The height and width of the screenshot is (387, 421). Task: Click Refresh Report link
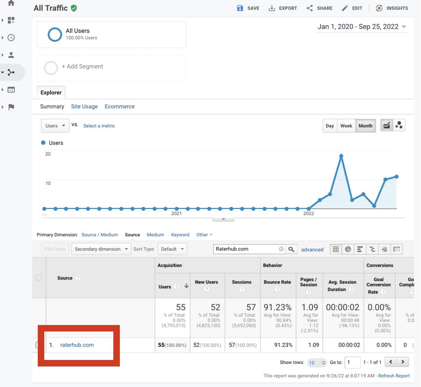coord(394,376)
